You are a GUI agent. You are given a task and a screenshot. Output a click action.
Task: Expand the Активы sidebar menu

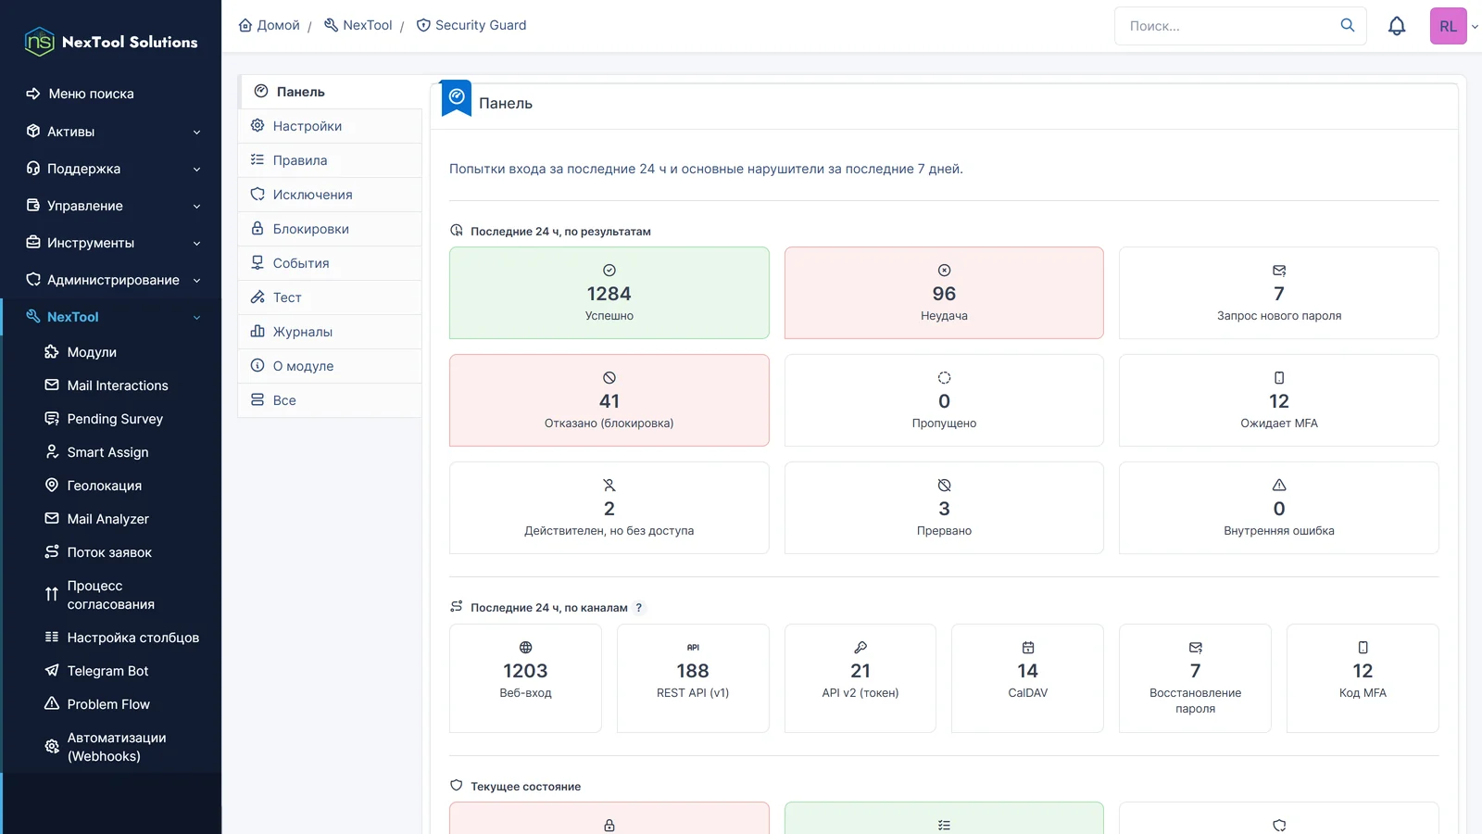(111, 132)
